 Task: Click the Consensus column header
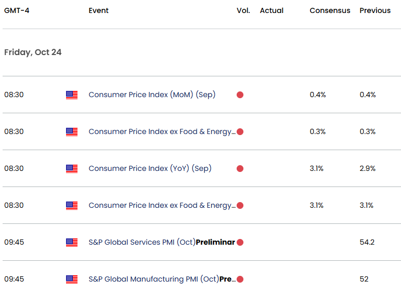(x=330, y=10)
